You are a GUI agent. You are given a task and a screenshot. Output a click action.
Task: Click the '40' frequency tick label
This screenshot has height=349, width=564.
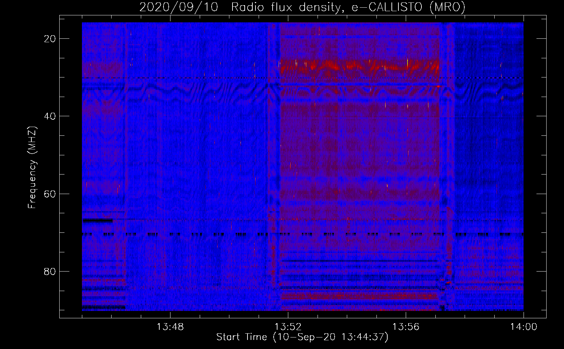point(50,116)
